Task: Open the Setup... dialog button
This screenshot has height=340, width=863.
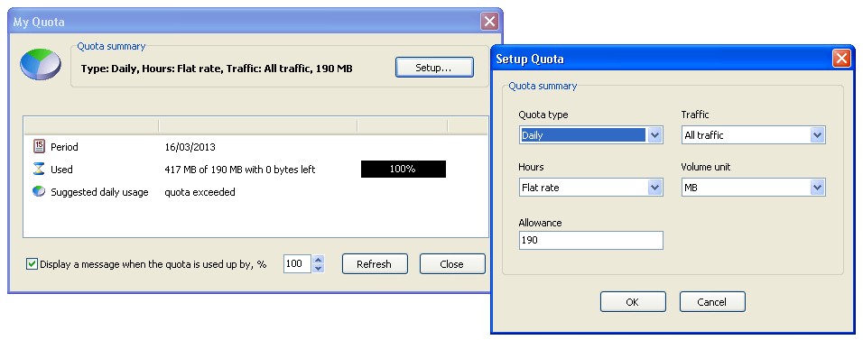Action: [434, 67]
